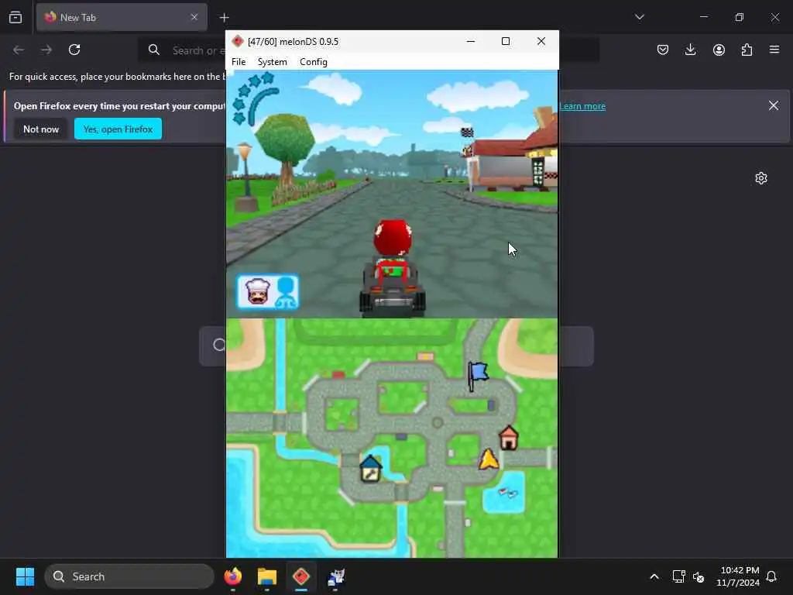Open a new tab with plus button
This screenshot has height=595, width=793.
pyautogui.click(x=224, y=18)
